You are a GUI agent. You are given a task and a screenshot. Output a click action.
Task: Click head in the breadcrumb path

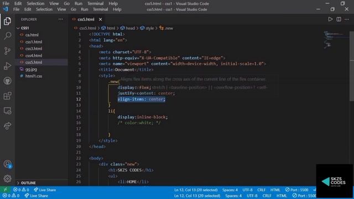tap(130, 28)
